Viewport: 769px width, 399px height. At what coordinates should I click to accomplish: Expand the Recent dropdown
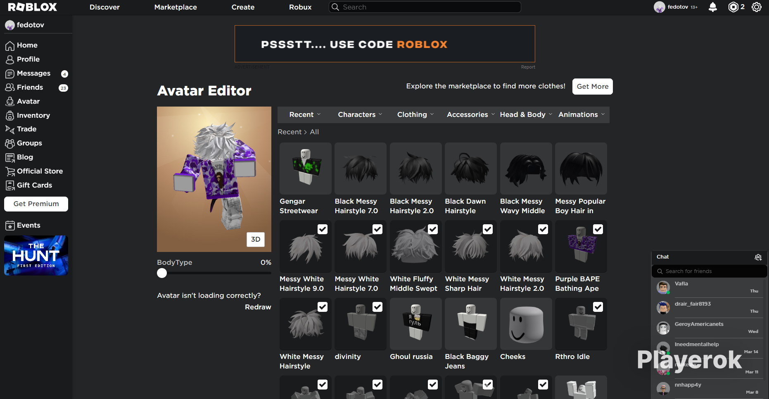(x=305, y=115)
